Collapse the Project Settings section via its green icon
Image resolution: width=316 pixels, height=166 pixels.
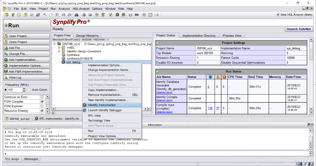pos(158,43)
